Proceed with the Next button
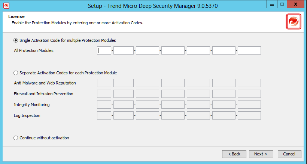Viewport: 307px width, 164px height. coord(261,154)
